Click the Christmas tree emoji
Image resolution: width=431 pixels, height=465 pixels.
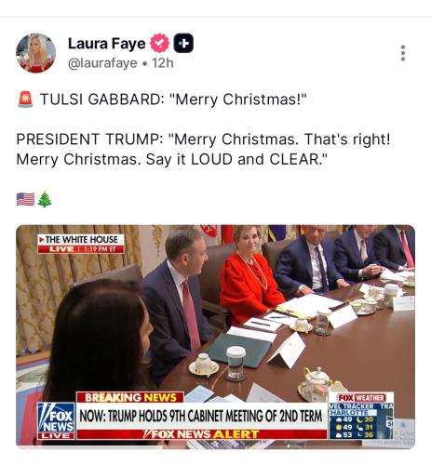45,199
